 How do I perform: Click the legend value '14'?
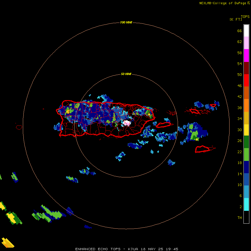coord(240,174)
